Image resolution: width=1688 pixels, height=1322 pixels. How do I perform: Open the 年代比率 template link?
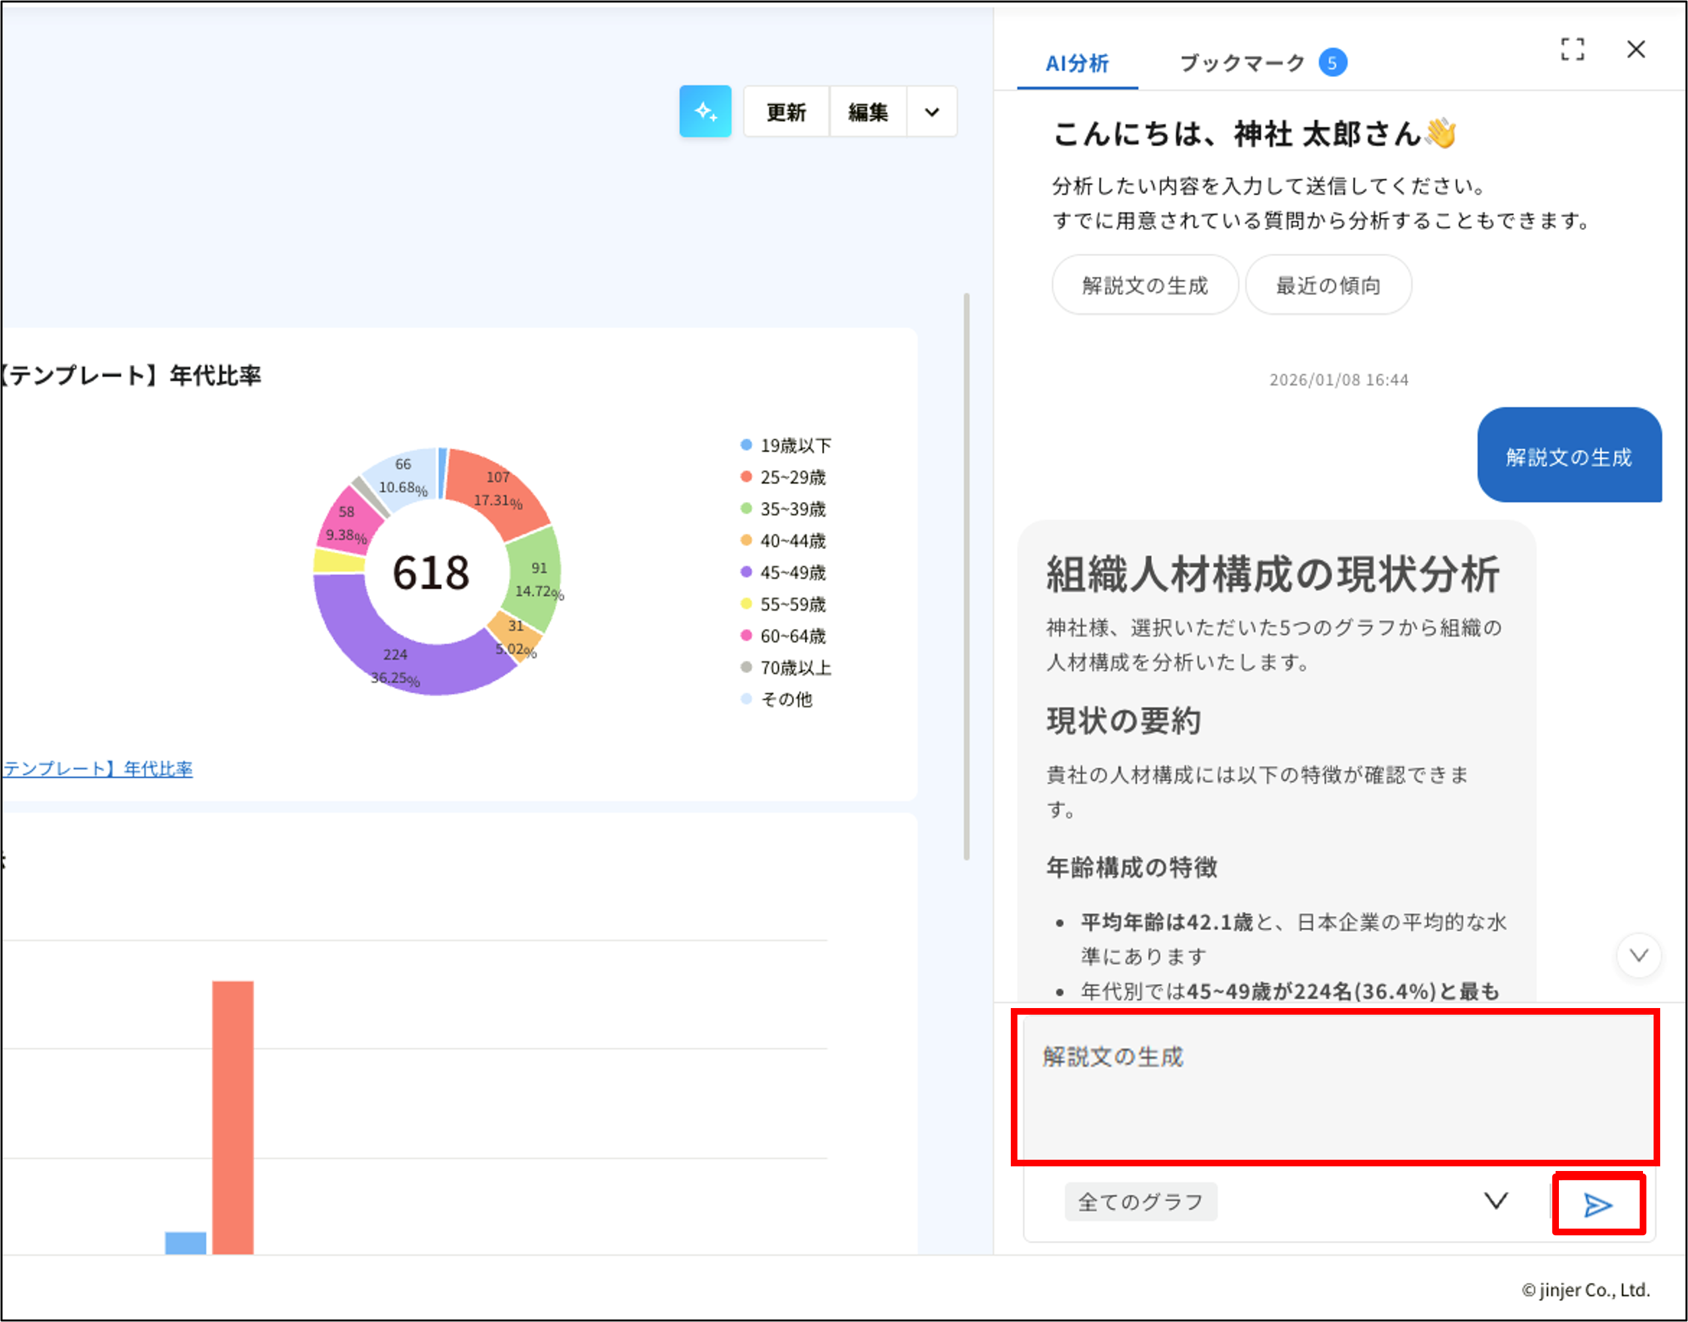pos(97,768)
